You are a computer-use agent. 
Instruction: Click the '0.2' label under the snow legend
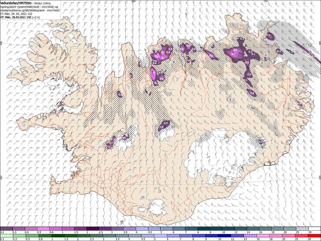click(x=2, y=232)
